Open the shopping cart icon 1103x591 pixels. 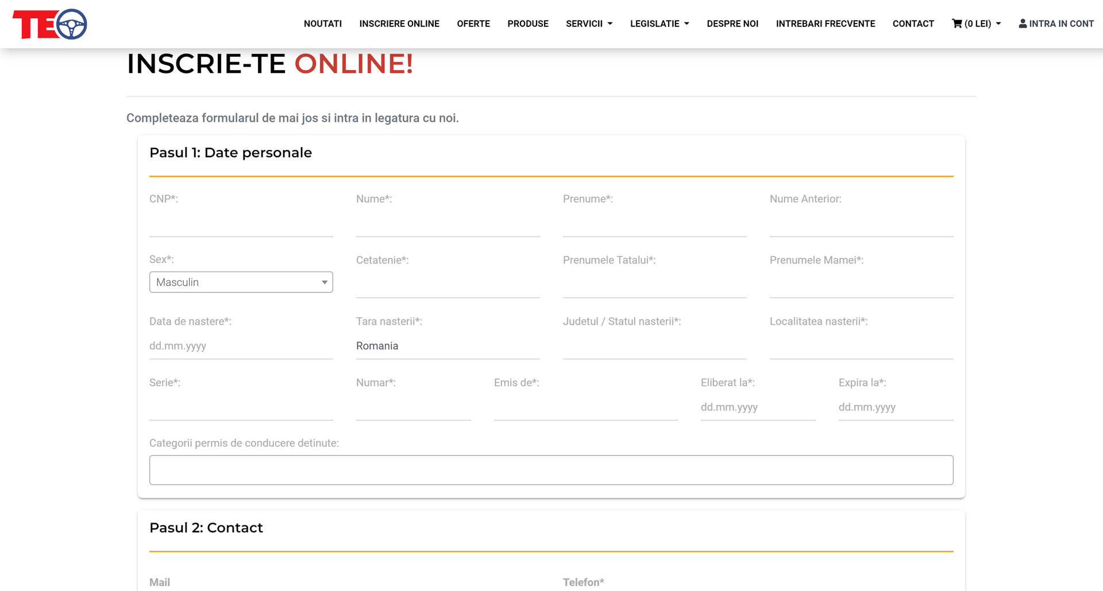click(x=957, y=24)
